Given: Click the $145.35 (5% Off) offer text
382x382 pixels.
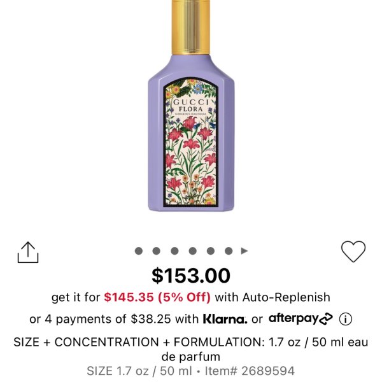Looking at the screenshot, I should [x=157, y=297].
